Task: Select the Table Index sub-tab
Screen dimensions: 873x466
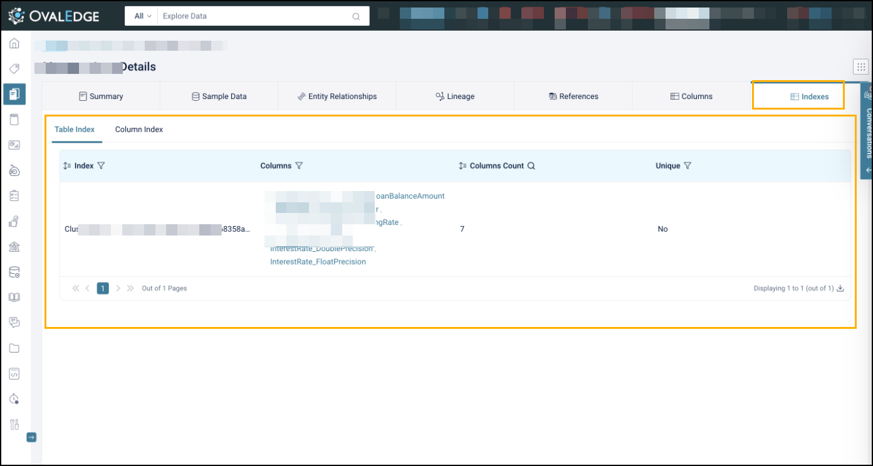Action: coord(75,130)
